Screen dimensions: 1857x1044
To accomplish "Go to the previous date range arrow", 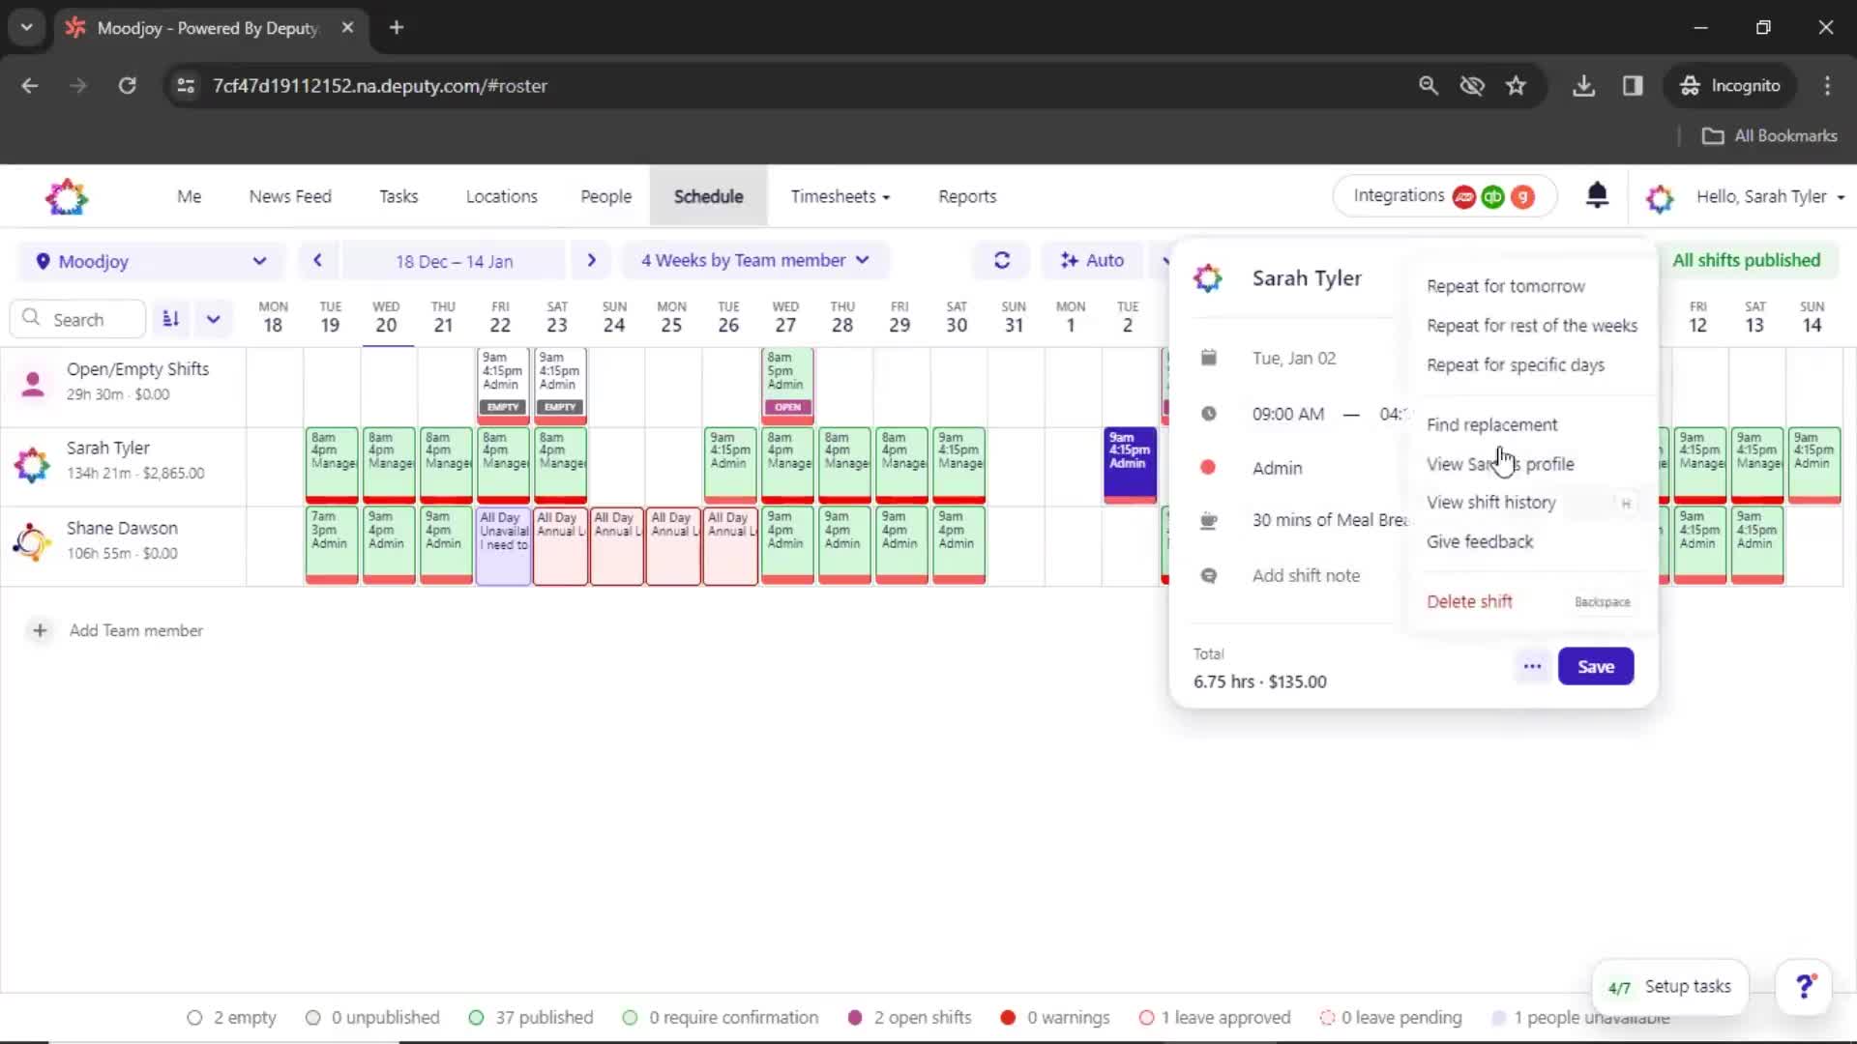I will coord(317,261).
